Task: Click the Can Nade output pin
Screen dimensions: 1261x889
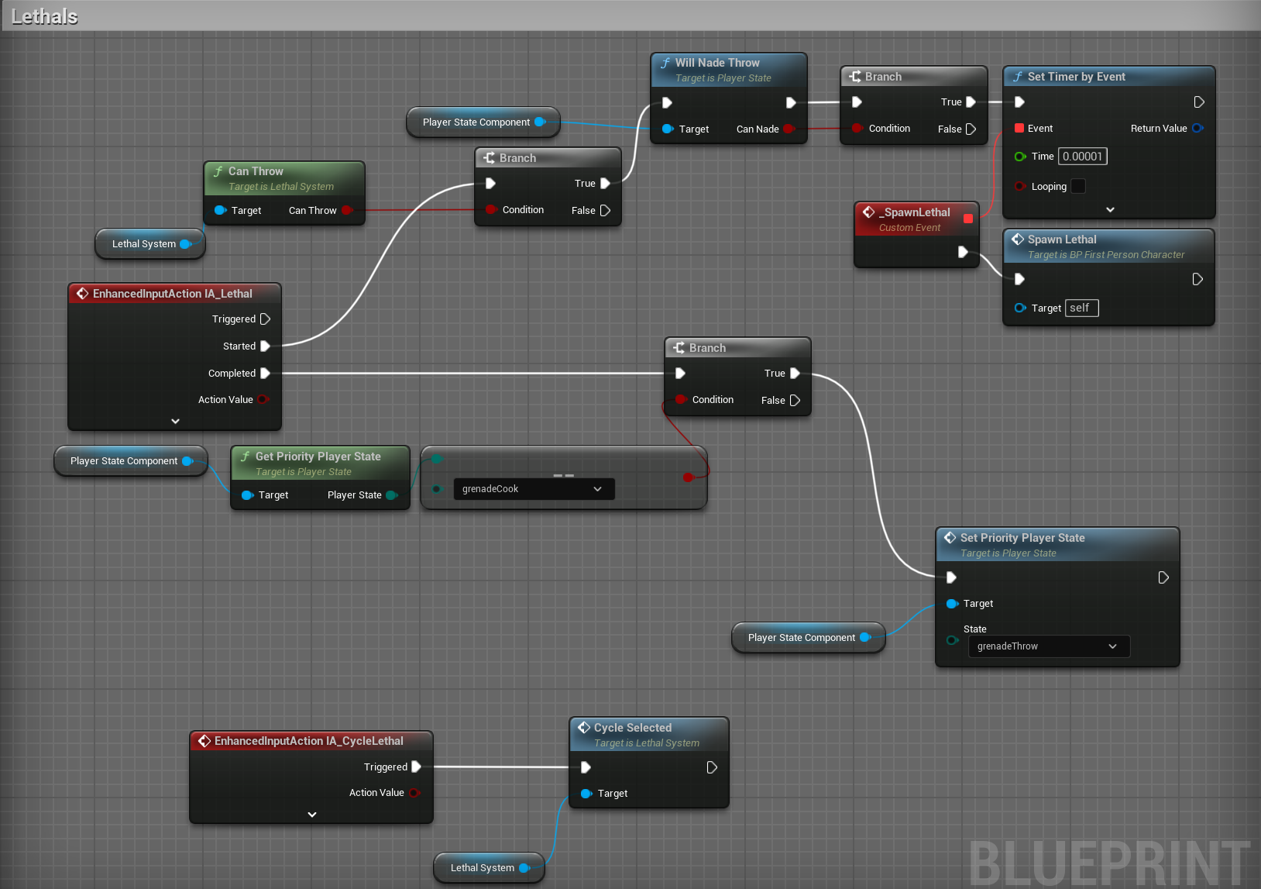Action: [789, 129]
